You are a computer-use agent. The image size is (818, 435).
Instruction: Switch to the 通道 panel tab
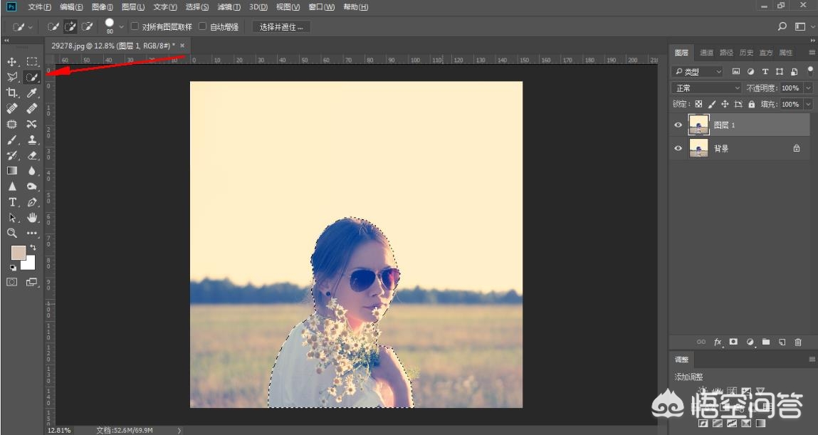pos(706,53)
